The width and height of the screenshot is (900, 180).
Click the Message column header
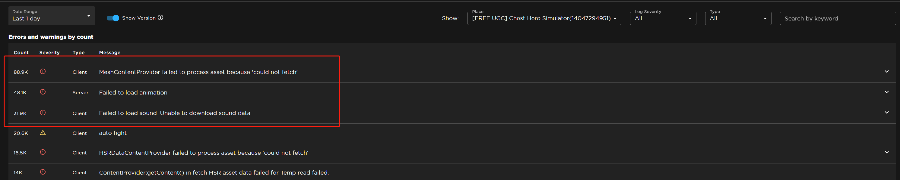tap(110, 52)
